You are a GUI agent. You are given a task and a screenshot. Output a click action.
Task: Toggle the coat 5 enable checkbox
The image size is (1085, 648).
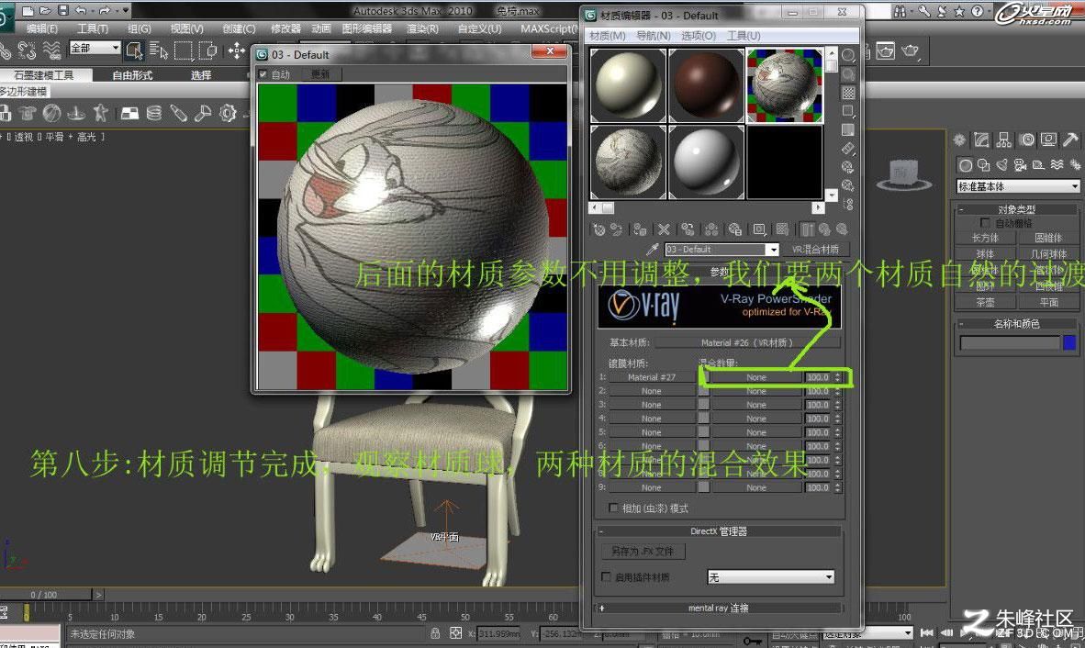pos(704,432)
